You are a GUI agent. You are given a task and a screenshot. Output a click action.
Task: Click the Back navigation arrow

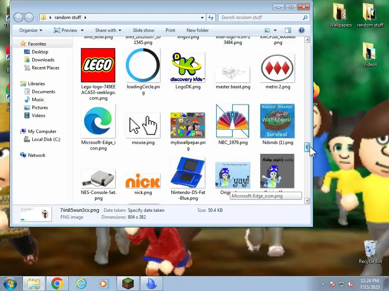tap(18, 17)
